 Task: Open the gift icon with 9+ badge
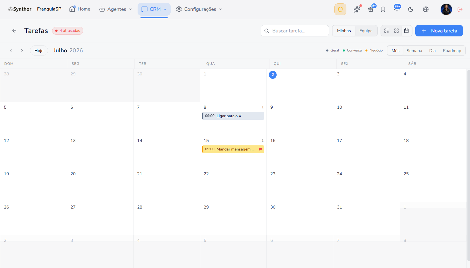tap(371, 9)
